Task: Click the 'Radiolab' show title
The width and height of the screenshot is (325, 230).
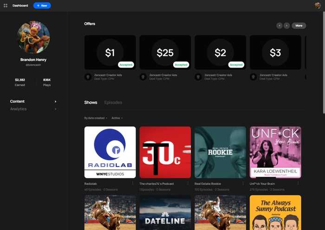Action: pos(91,183)
